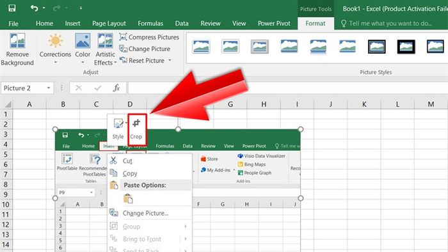The width and height of the screenshot is (448, 252).
Task: Click the Insert Function fx icon
Action: point(116,88)
